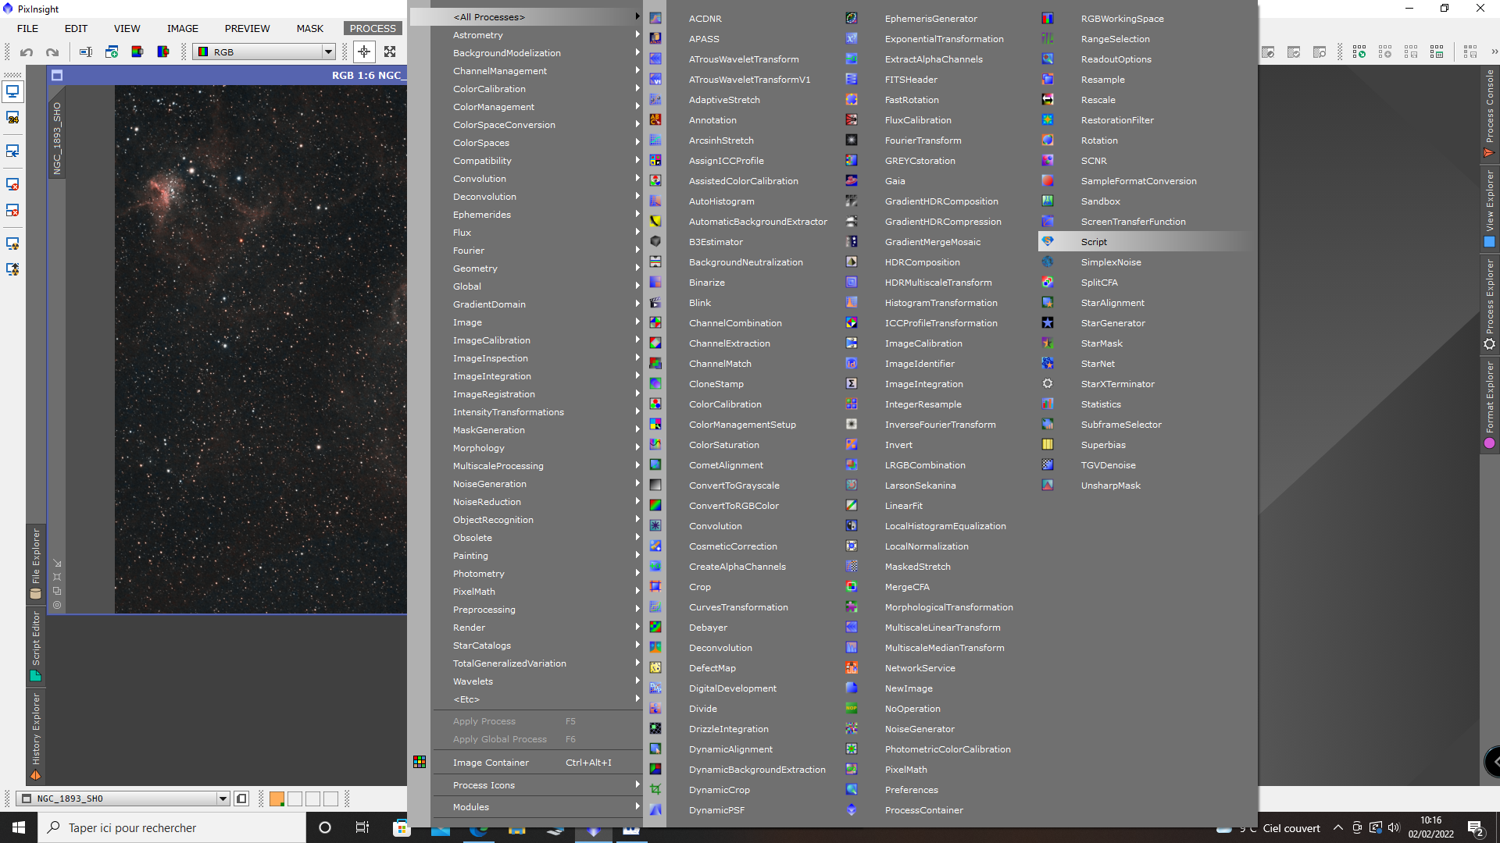This screenshot has height=843, width=1500.
Task: Click the StarNet process icon
Action: click(1048, 364)
